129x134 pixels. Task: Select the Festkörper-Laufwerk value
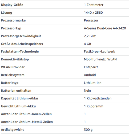[x=99, y=51]
